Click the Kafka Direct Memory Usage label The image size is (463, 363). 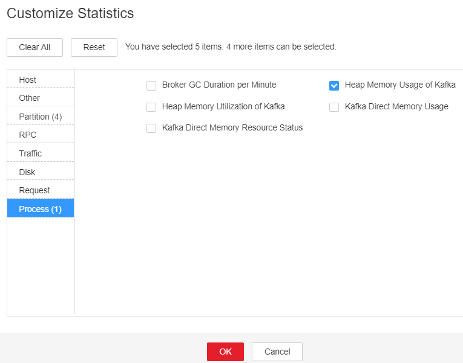coord(396,106)
